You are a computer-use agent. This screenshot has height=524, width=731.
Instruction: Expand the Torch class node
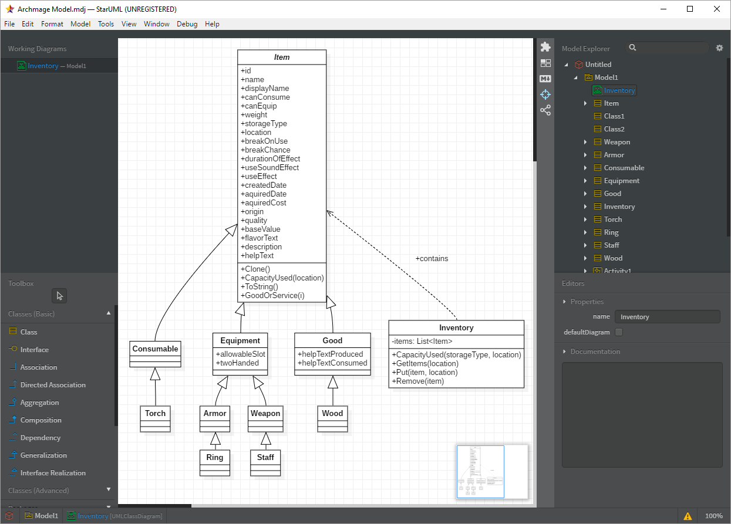585,219
